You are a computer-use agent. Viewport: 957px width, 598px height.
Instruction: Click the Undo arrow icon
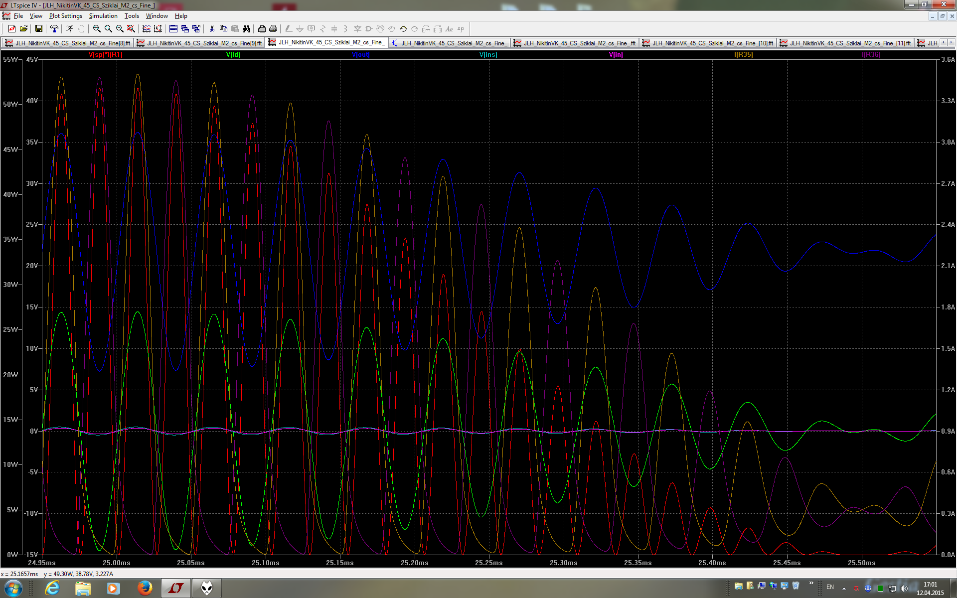[x=403, y=29]
